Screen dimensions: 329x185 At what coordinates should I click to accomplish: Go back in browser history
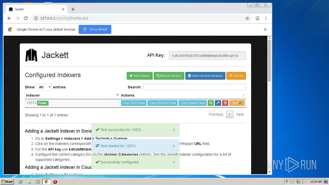(x=9, y=18)
